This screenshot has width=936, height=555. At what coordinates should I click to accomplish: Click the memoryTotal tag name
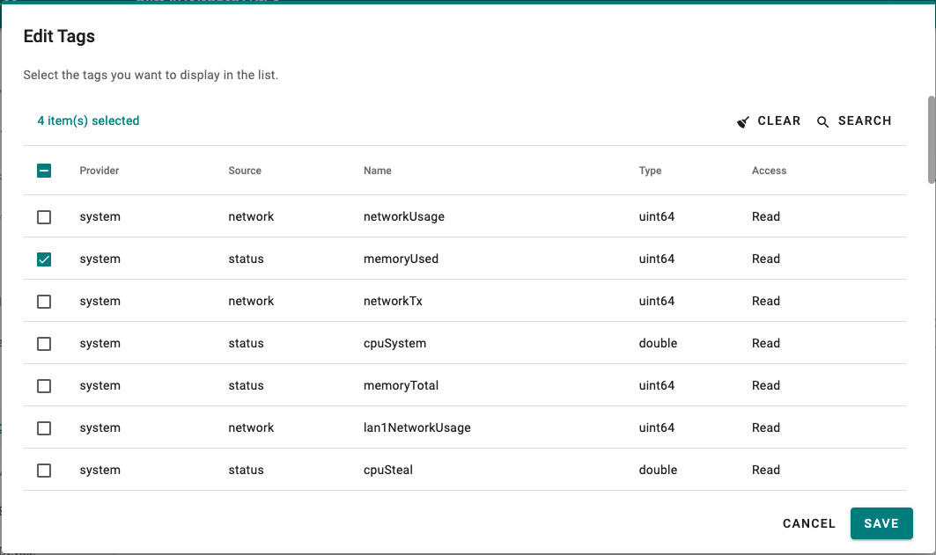pos(402,386)
